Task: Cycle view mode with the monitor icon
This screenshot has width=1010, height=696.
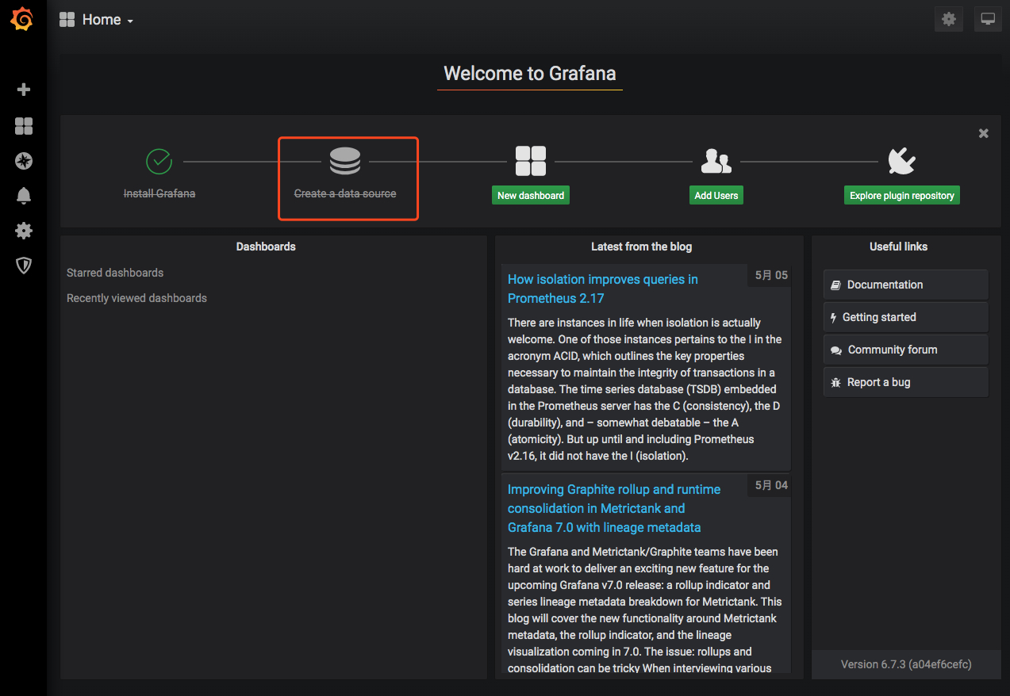Action: click(988, 19)
